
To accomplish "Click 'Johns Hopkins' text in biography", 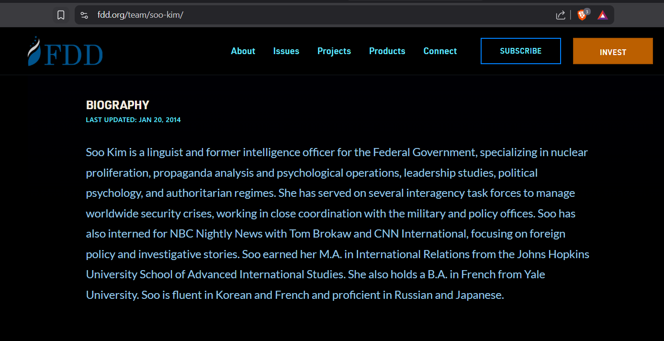I will [553, 254].
